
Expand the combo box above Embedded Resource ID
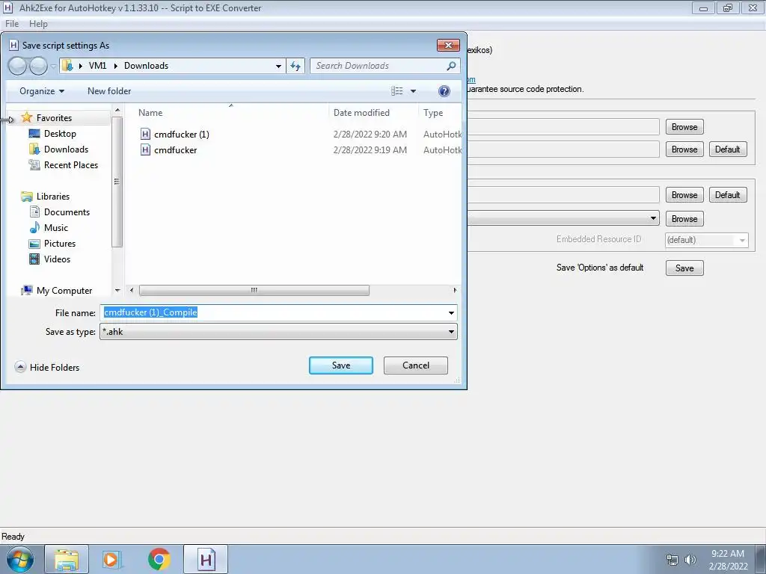[653, 218]
